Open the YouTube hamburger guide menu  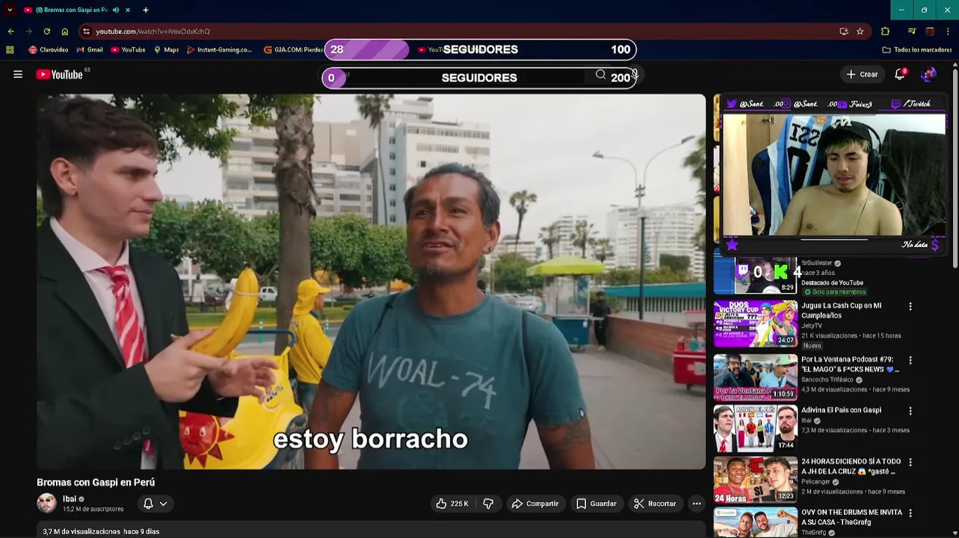[x=18, y=74]
